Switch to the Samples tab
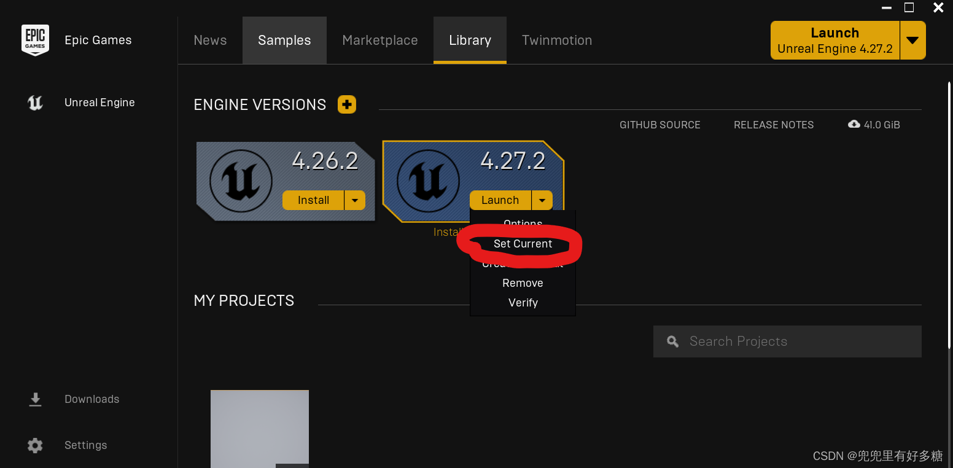 point(284,41)
